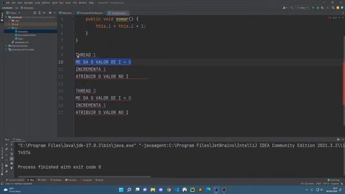
Task: Open the Windows Start menu
Action: (x=121, y=190)
